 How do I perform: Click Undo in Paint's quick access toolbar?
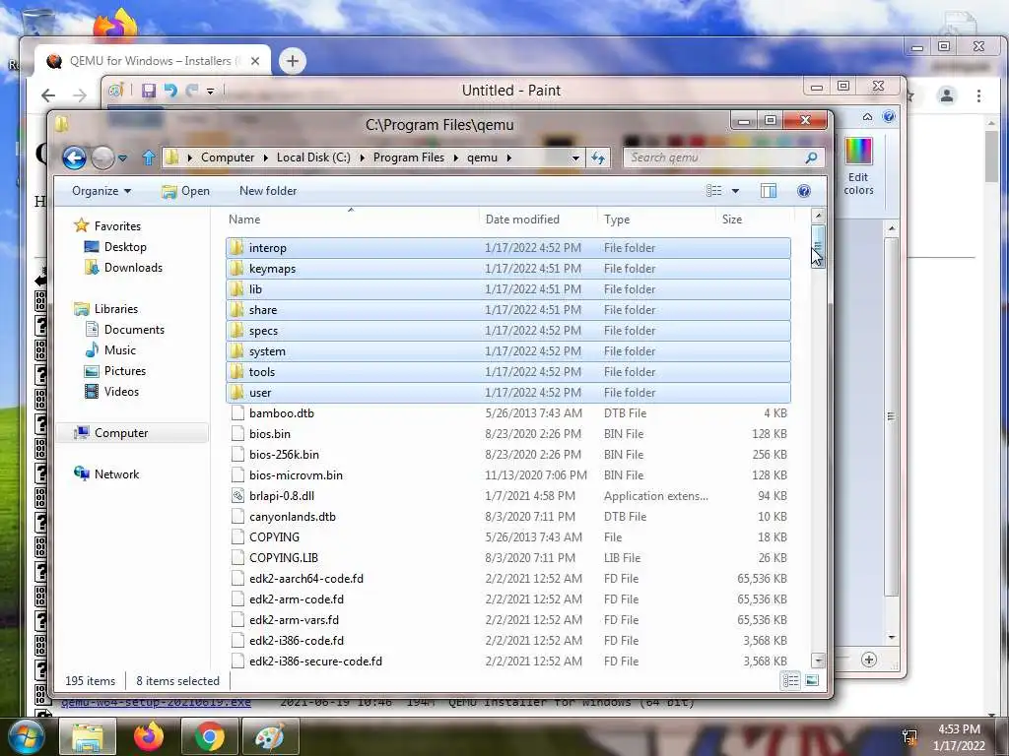click(x=170, y=91)
